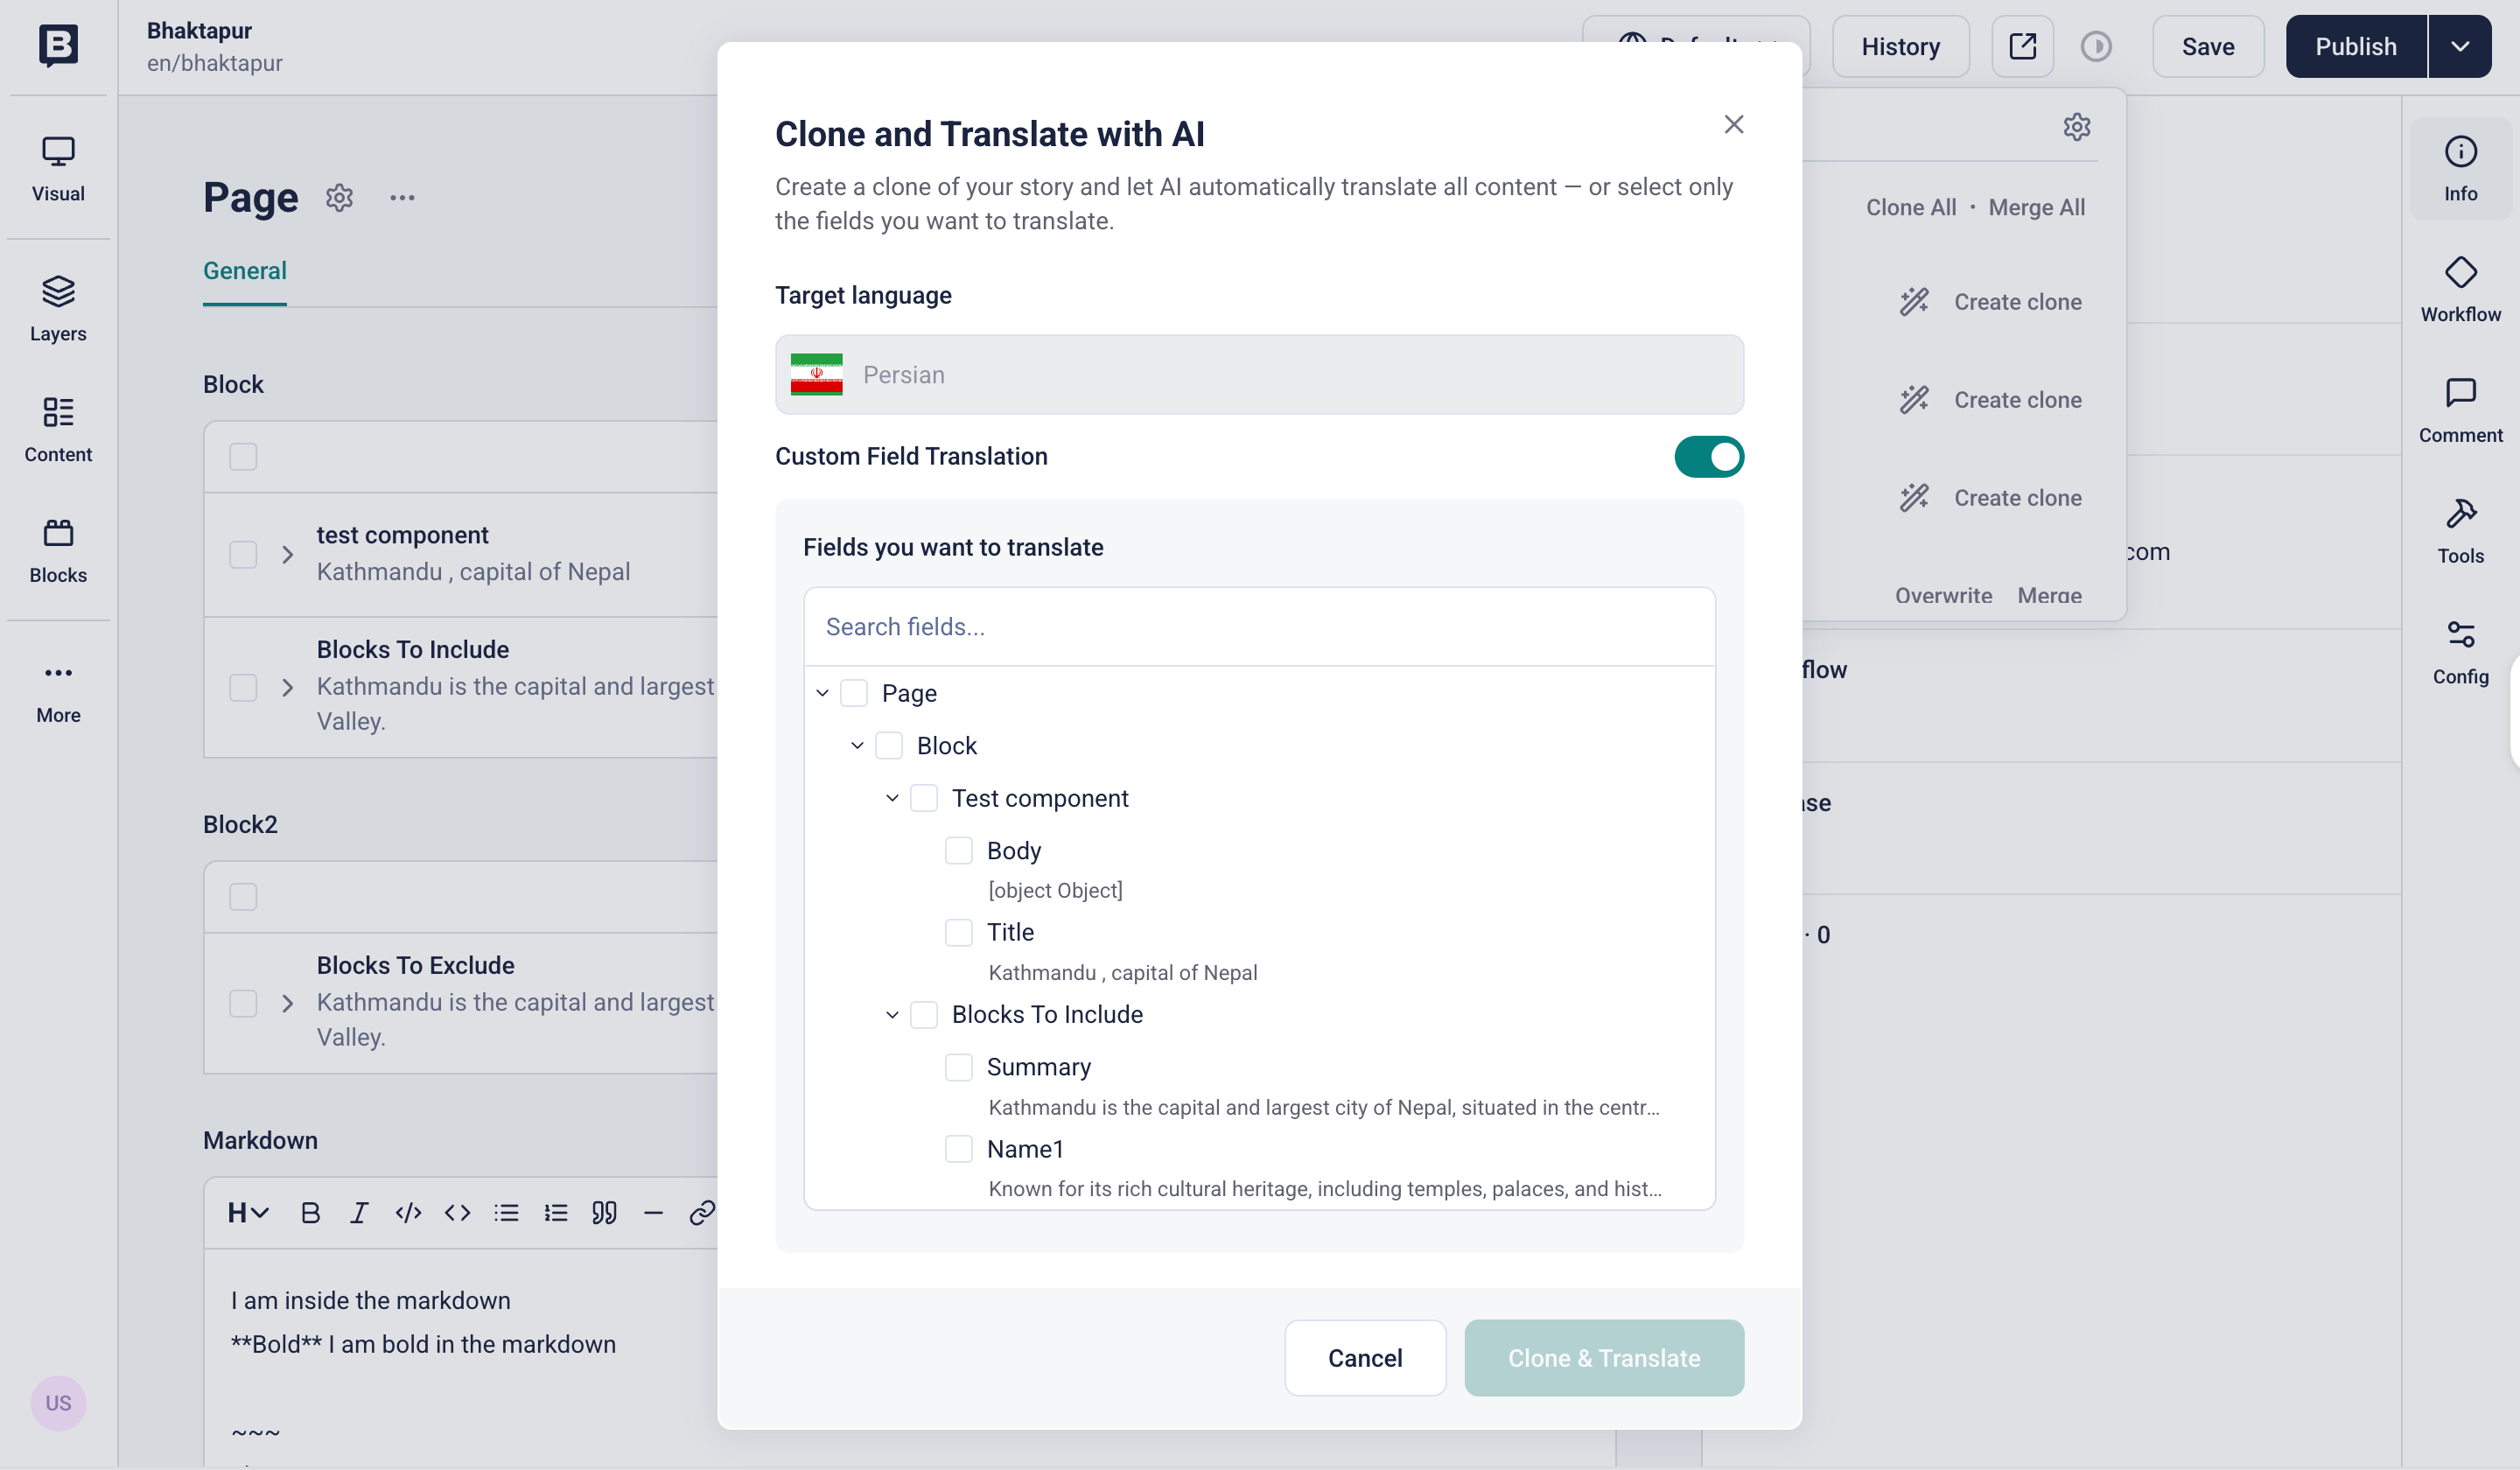Collapse the Test component tree node
Image resolution: width=2520 pixels, height=1470 pixels.
click(892, 798)
